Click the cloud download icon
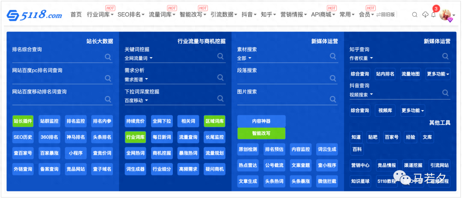This screenshot has width=462, height=199. pos(425,15)
